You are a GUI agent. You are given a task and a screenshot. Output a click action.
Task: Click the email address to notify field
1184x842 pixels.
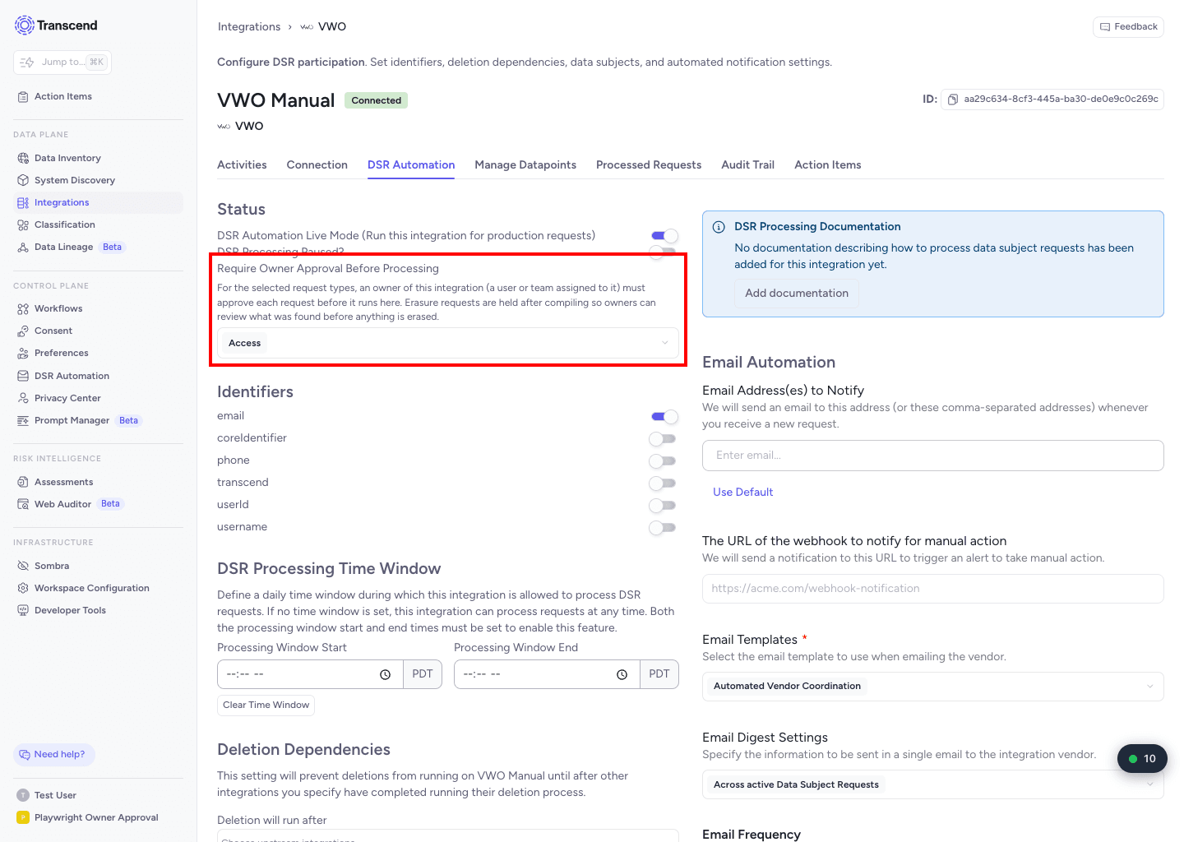[933, 456]
